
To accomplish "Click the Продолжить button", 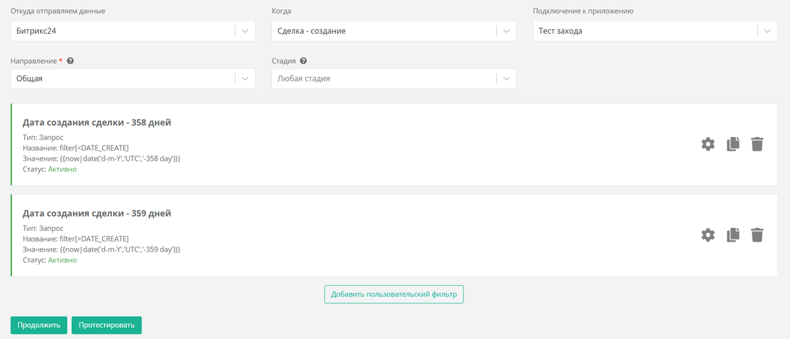I will coord(39,325).
